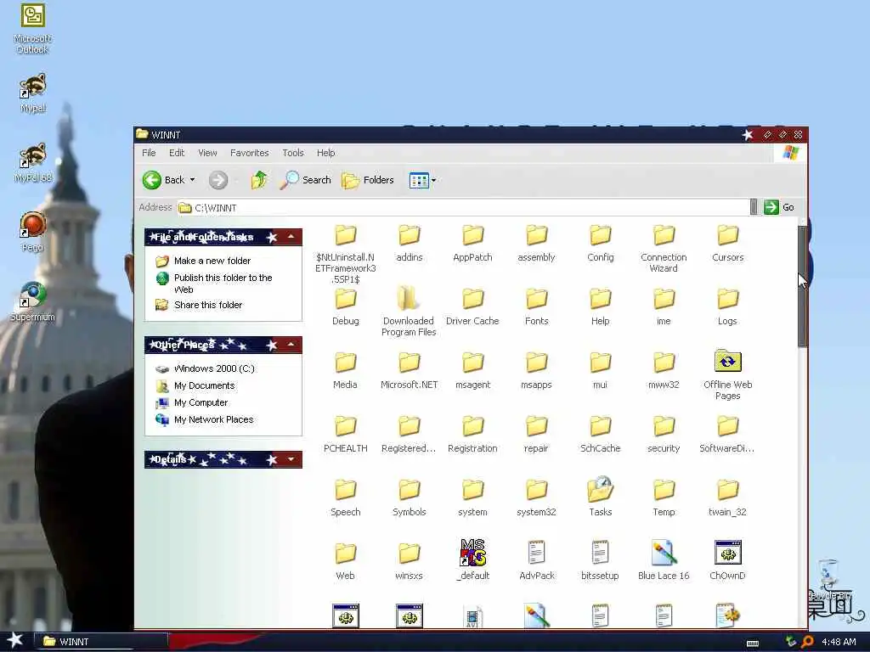Select the bitssetup file

600,560
